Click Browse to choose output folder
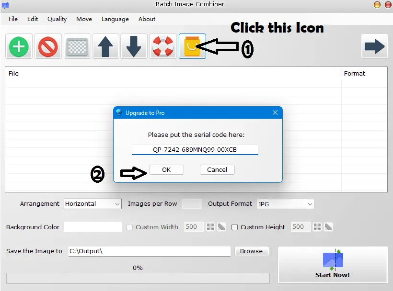This screenshot has height=291, width=393. click(251, 251)
